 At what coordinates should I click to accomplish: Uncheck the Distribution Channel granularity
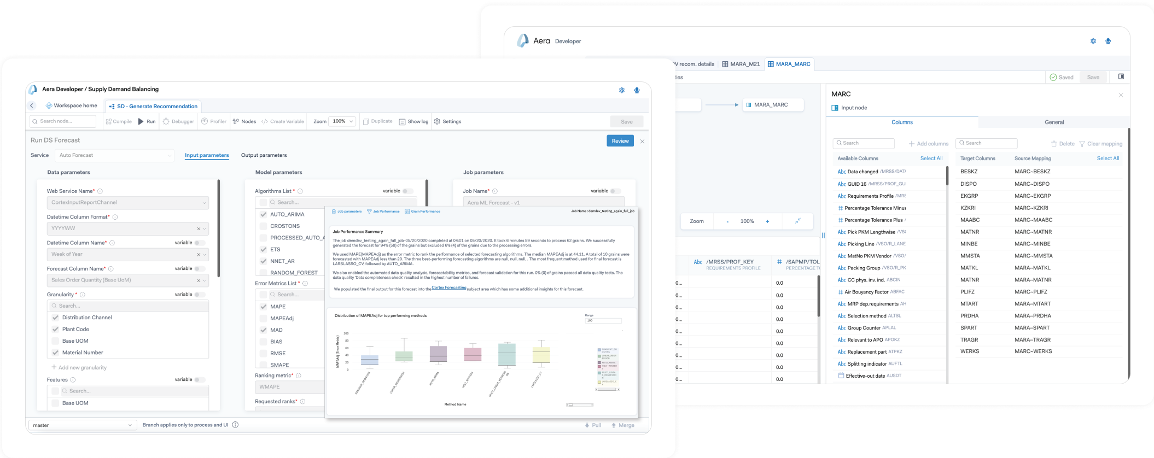(x=55, y=318)
